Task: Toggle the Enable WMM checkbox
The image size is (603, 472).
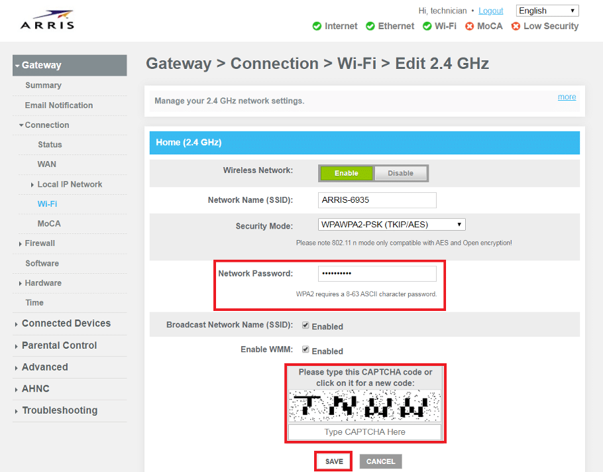Action: tap(305, 349)
